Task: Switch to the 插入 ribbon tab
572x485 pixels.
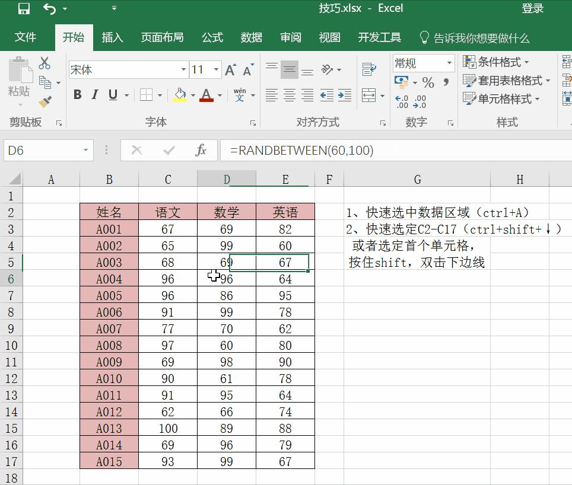Action: pos(113,37)
